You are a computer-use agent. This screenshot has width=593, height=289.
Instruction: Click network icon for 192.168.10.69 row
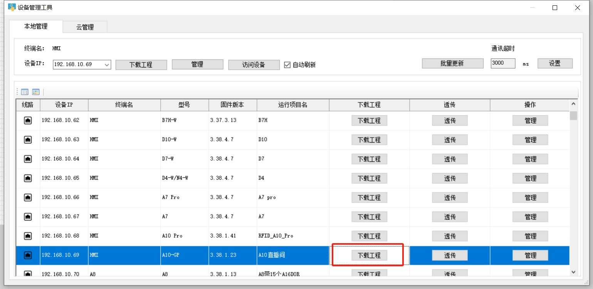coord(28,255)
